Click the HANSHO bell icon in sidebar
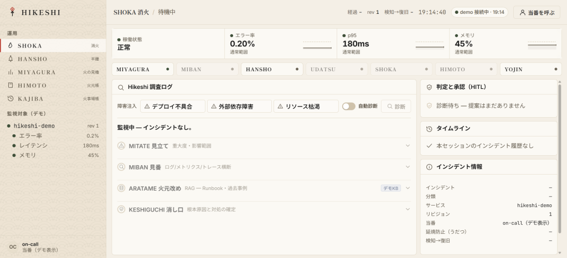Screen dimensions: 567x258 pos(10,59)
